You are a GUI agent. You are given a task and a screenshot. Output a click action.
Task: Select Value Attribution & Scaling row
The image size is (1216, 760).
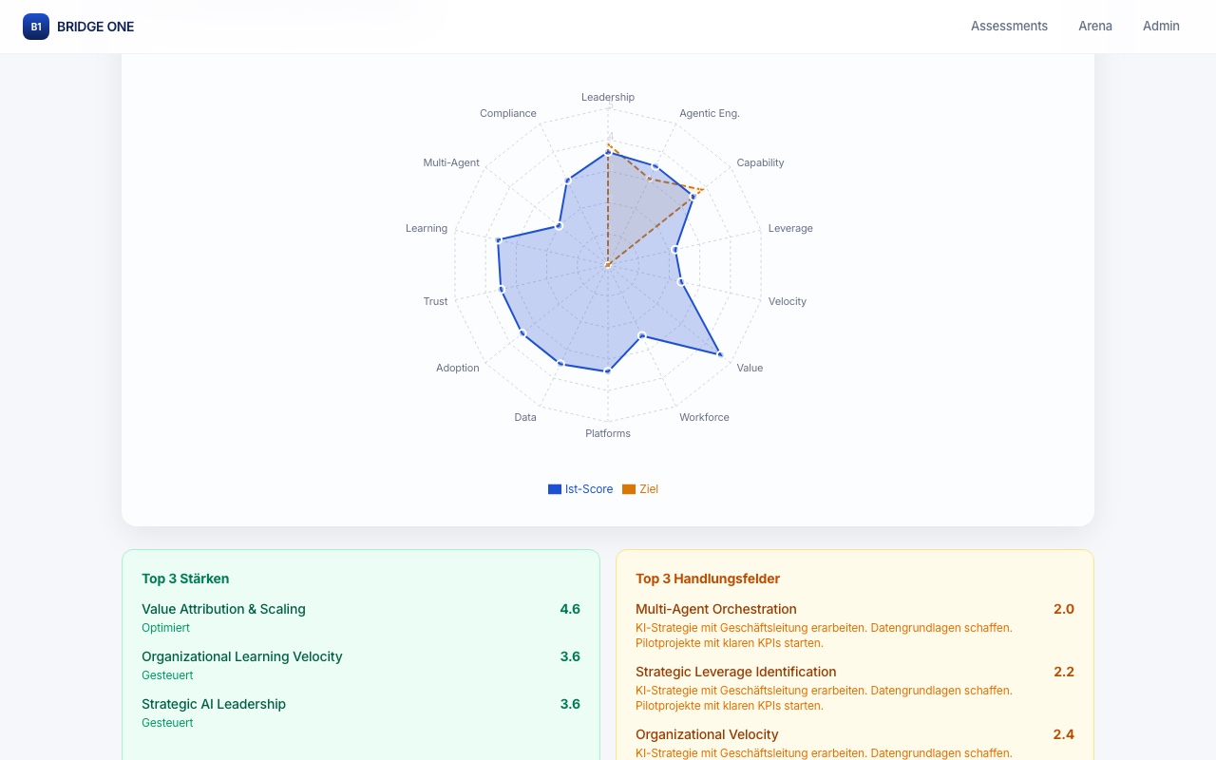(361, 617)
